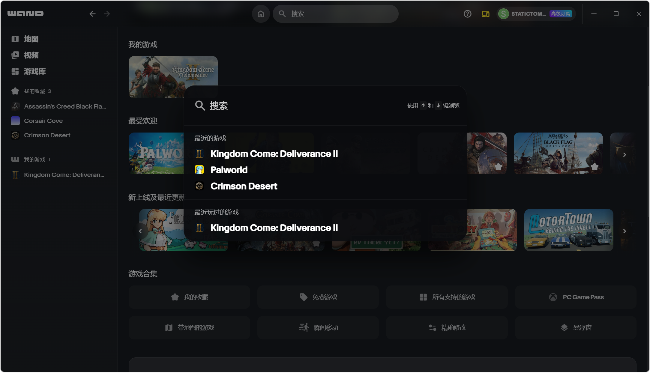650x373 pixels.
Task: Favorite the Black Flag Resynced card star
Action: (x=595, y=166)
